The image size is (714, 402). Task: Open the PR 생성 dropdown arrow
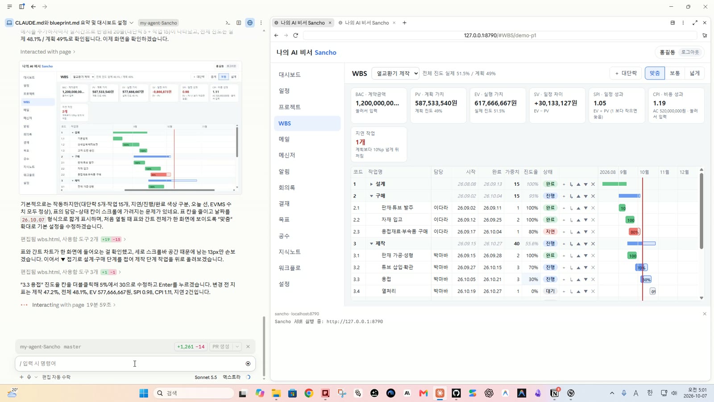click(x=237, y=347)
